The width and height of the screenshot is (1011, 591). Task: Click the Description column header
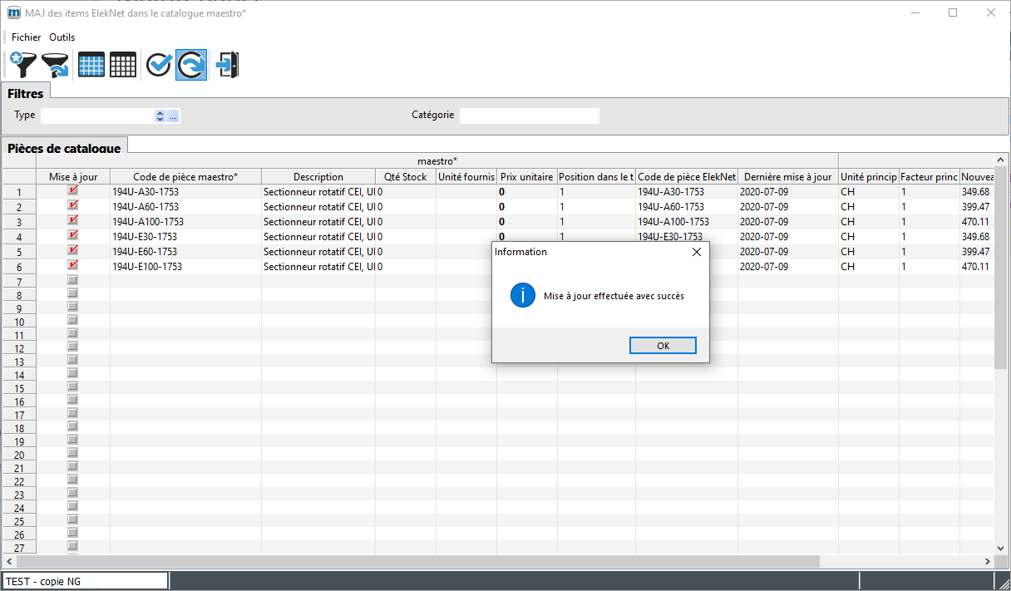318,176
